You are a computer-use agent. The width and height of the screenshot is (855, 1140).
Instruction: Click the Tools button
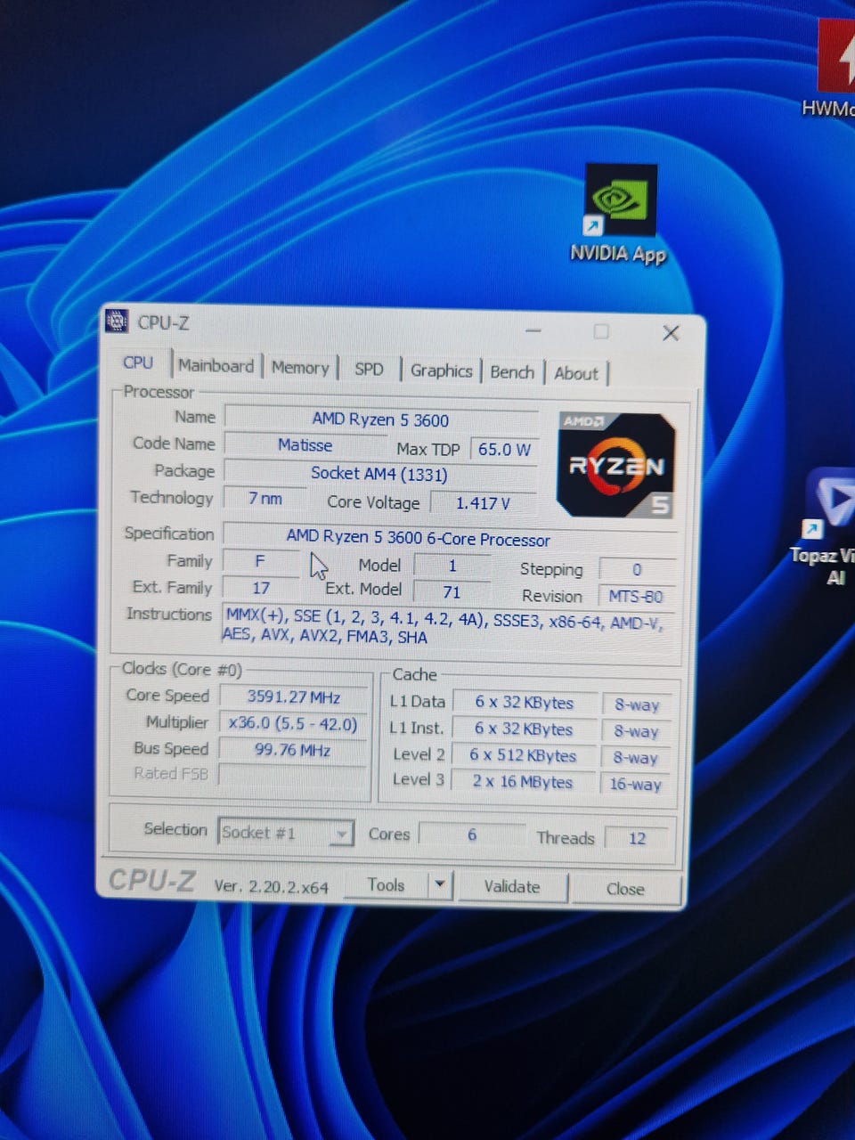coord(386,884)
